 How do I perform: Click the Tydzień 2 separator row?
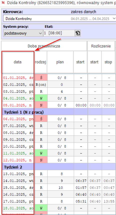pos(58,167)
